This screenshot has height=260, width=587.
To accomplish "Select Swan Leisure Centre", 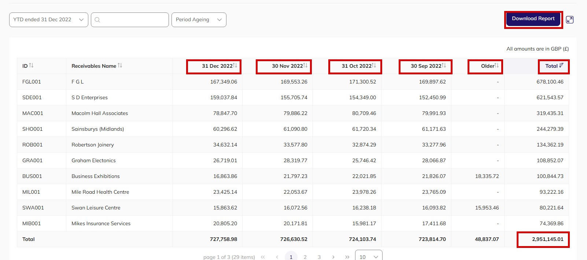I will [x=96, y=208].
